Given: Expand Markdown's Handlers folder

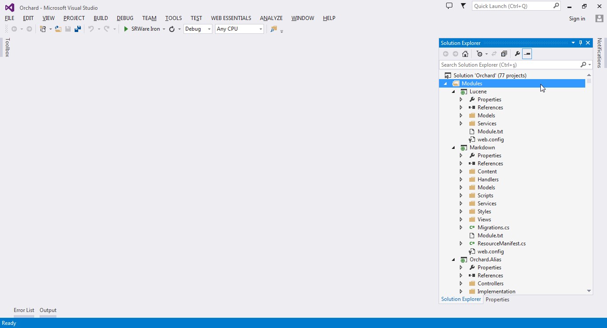Looking at the screenshot, I should point(461,180).
